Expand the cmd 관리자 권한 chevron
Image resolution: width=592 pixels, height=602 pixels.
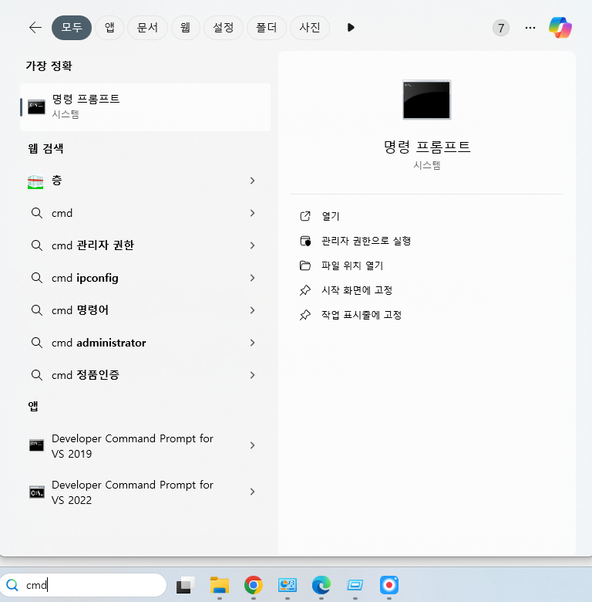[x=252, y=245]
